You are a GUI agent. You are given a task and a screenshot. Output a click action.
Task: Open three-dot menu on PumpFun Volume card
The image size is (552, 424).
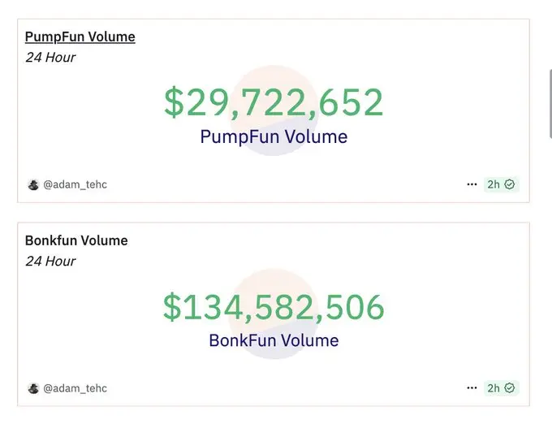tap(472, 184)
